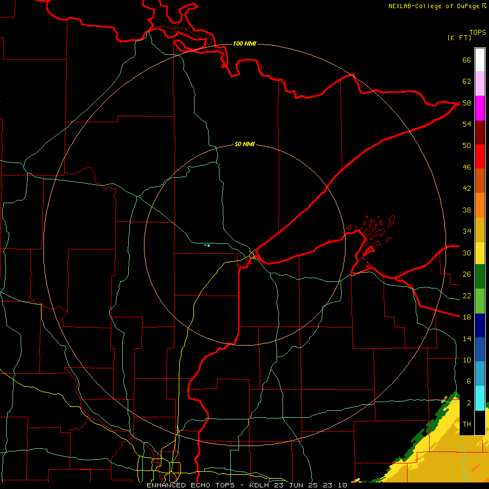Click the 50 legend value

click(467, 146)
